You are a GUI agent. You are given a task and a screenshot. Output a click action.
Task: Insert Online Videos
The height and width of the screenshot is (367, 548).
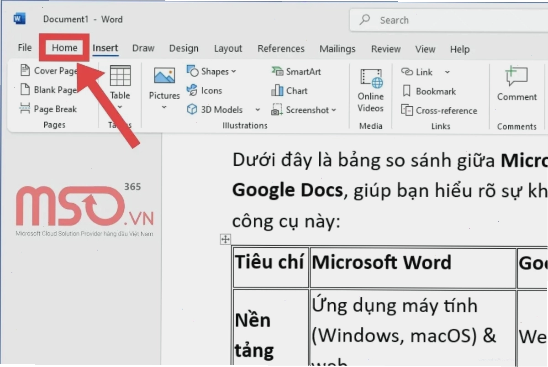click(370, 90)
